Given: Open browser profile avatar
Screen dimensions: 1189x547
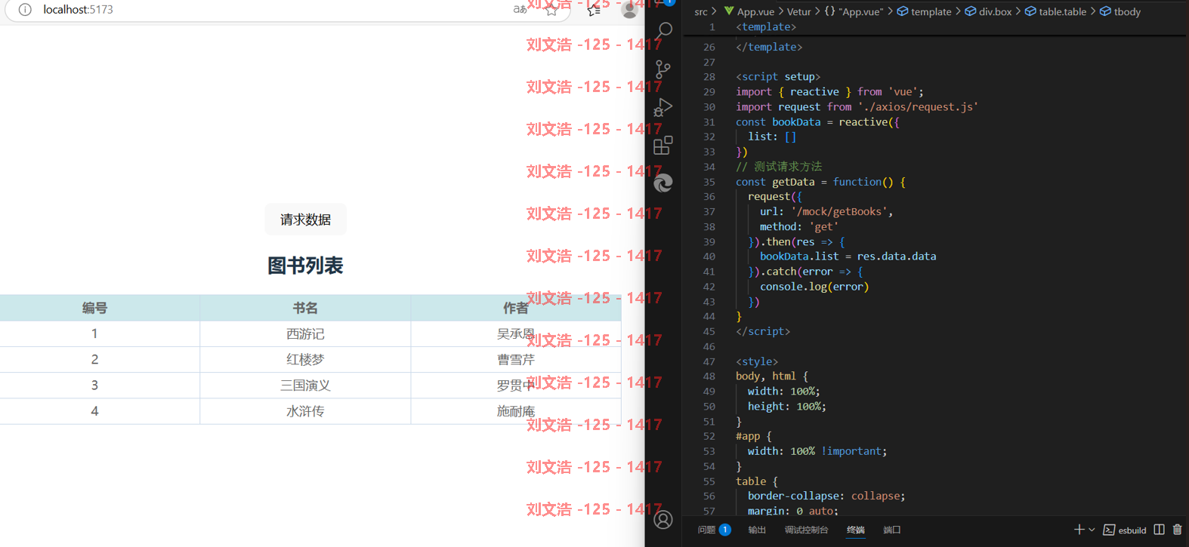Looking at the screenshot, I should [x=629, y=10].
